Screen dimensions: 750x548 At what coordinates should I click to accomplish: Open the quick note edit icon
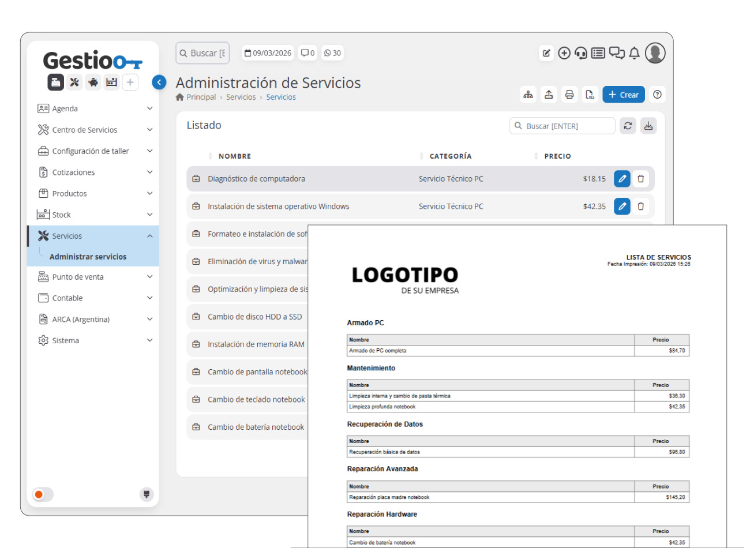pyautogui.click(x=546, y=53)
